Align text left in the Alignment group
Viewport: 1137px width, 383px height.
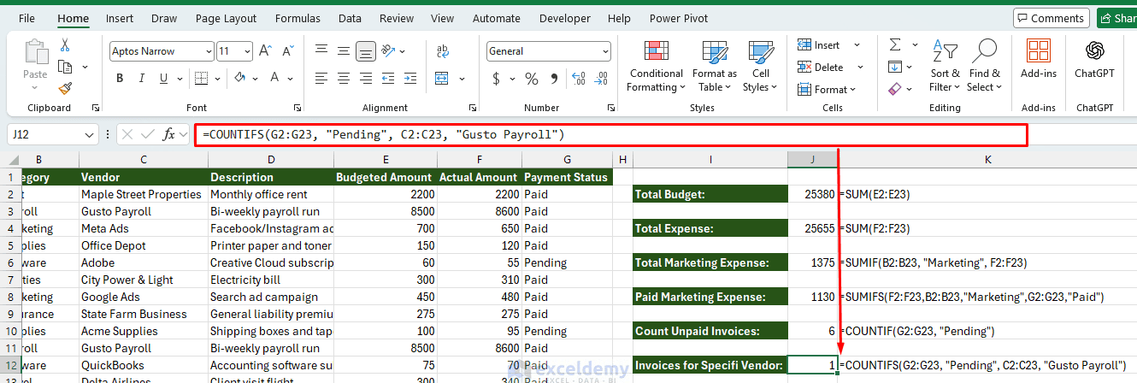point(321,79)
